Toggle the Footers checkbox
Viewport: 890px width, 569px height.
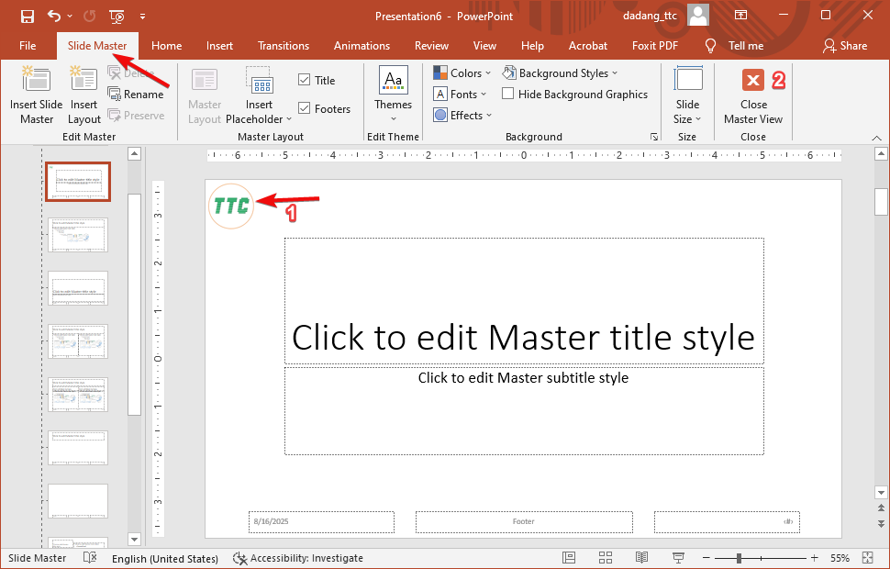[305, 108]
